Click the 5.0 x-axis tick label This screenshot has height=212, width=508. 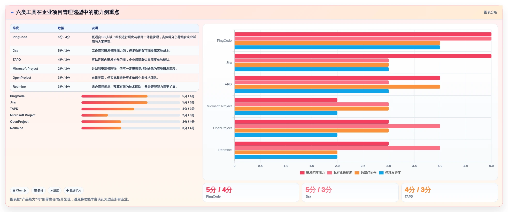[x=491, y=166]
